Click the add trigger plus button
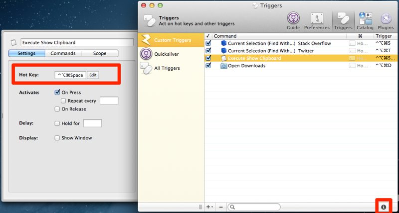This screenshot has width=399, height=213. pyautogui.click(x=209, y=207)
